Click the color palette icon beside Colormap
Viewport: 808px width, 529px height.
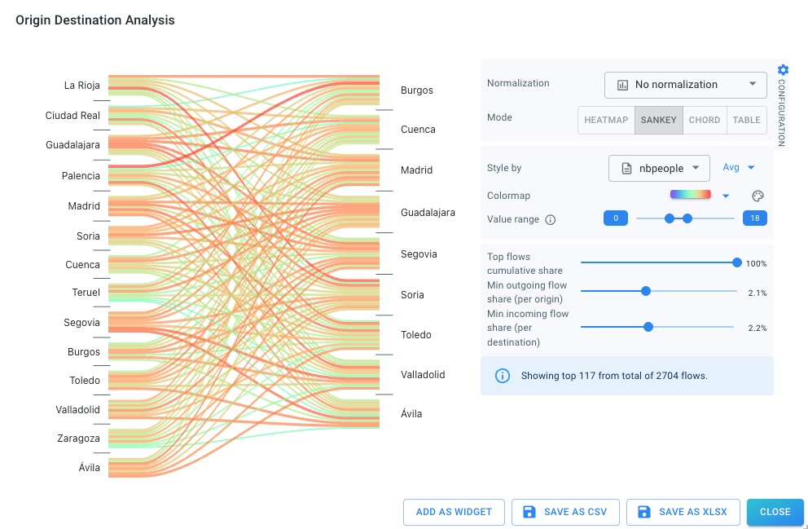click(757, 196)
